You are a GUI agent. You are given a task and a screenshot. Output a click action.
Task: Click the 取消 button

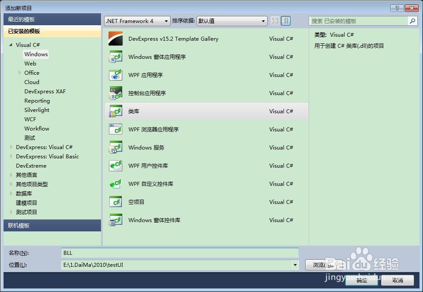point(398,280)
